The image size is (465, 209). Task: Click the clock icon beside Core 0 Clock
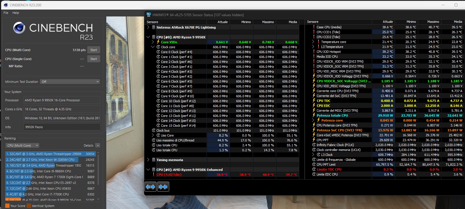tap(158, 52)
